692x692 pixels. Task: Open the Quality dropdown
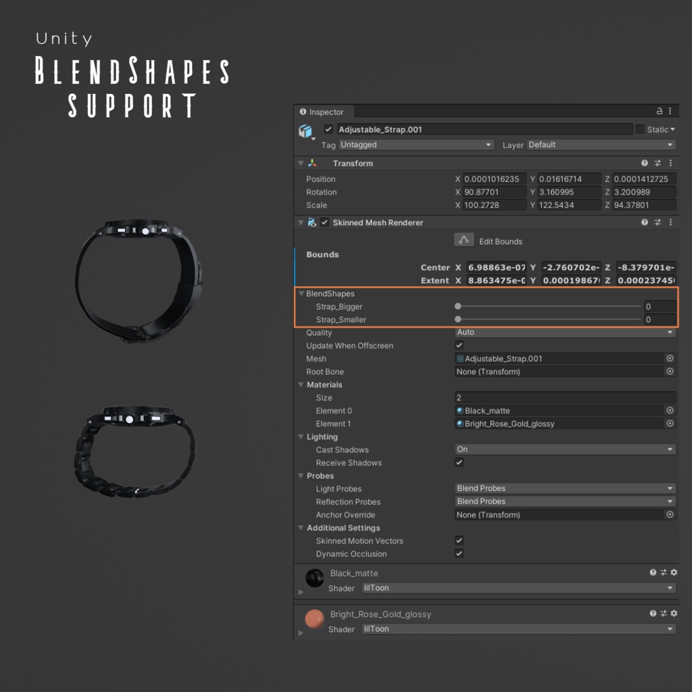click(x=565, y=332)
